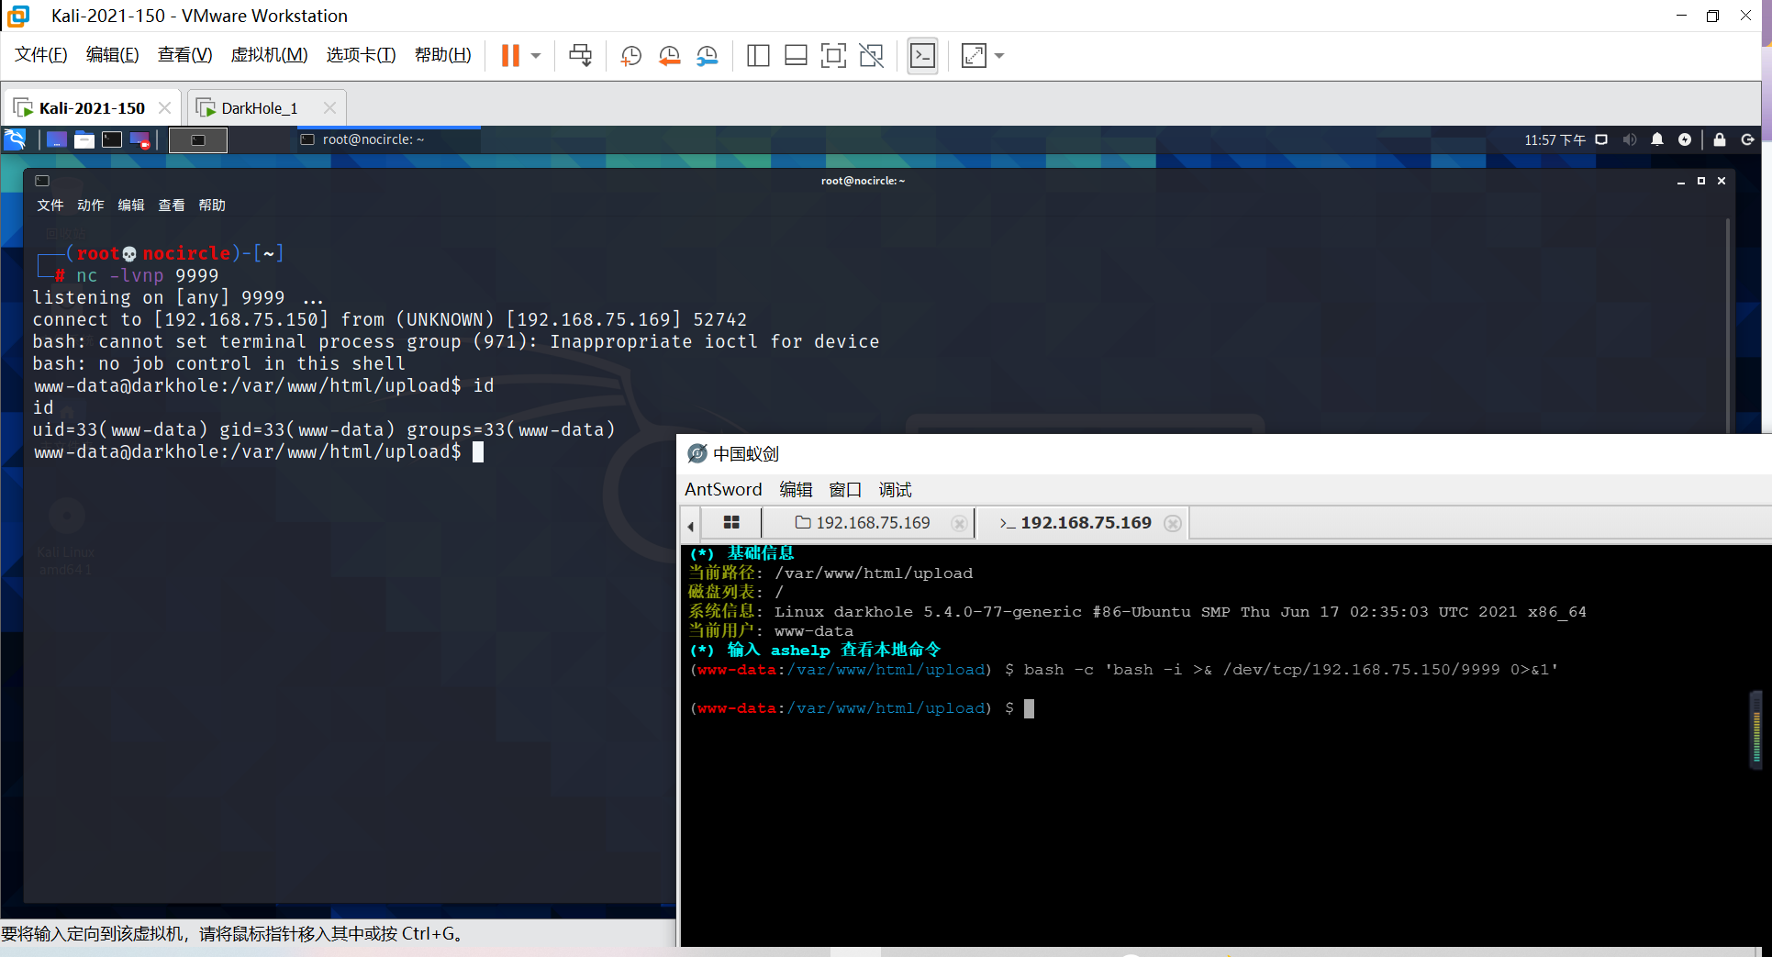Open the AntSword menu
Screen dimensions: 1772x957
(723, 489)
